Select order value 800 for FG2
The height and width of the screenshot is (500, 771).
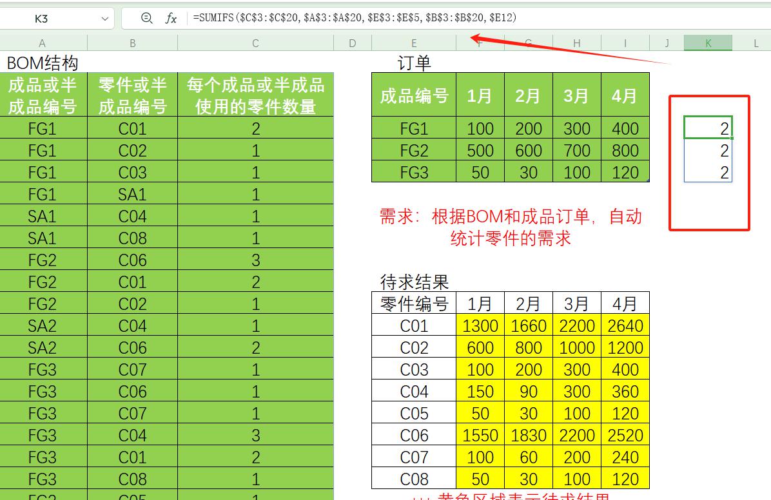point(625,150)
